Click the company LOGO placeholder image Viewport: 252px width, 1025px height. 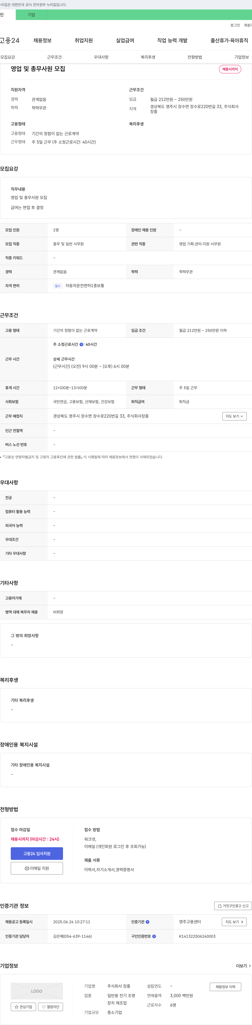coord(36,991)
